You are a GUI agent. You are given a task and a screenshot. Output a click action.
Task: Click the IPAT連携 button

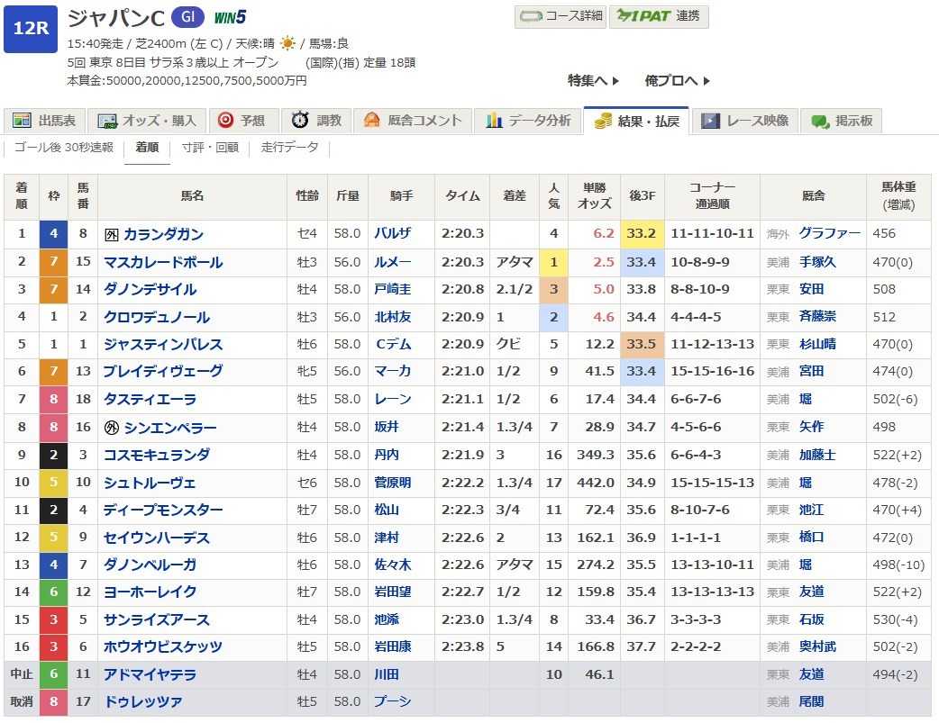click(x=658, y=16)
